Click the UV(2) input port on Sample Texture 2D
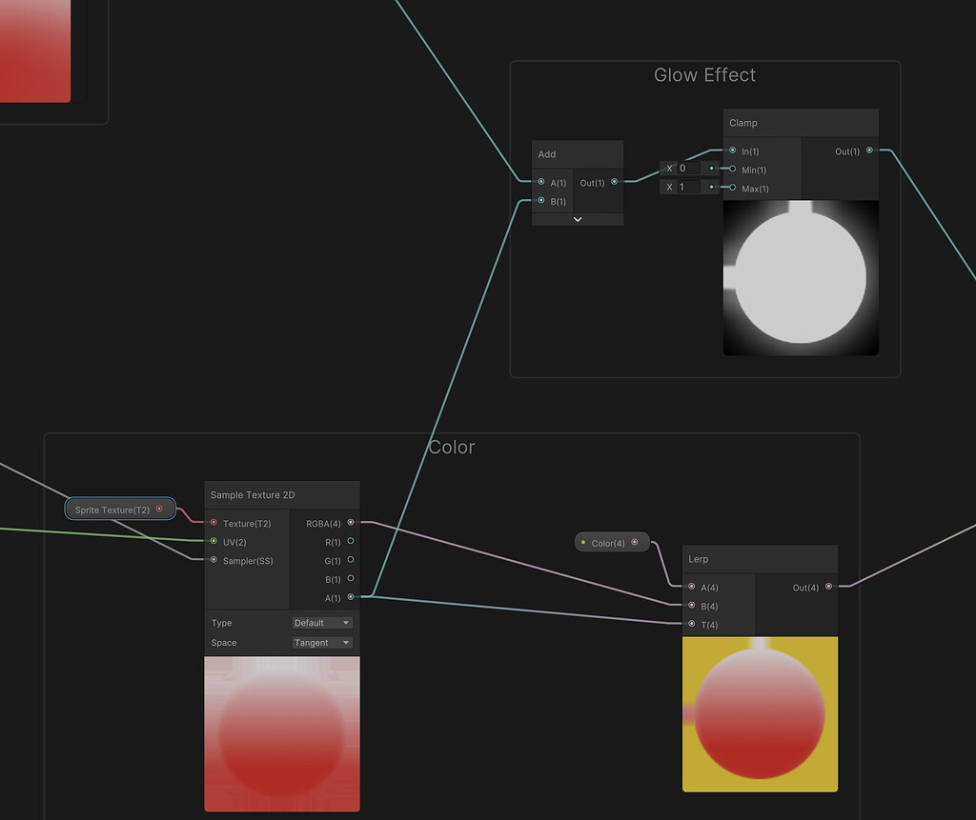 coord(212,541)
